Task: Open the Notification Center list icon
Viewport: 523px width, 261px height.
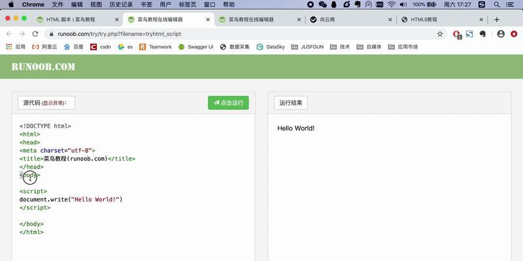Action: (x=510, y=5)
